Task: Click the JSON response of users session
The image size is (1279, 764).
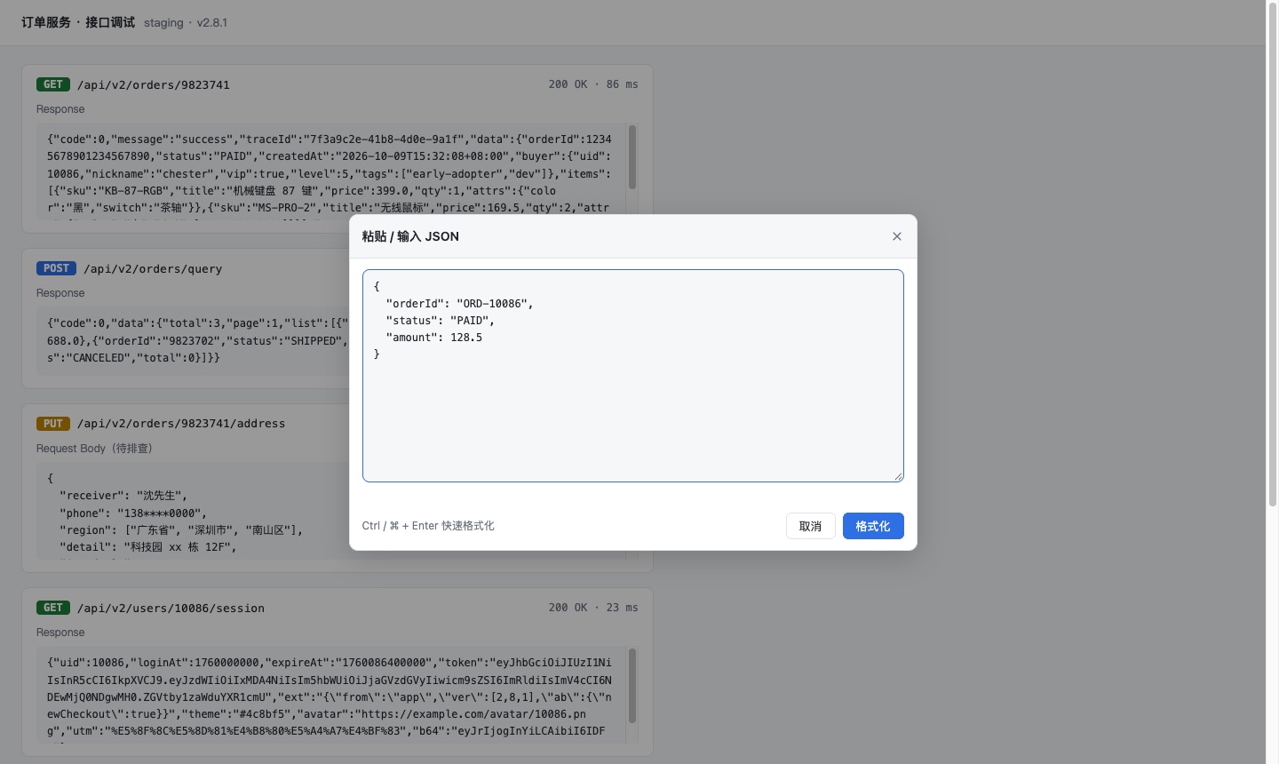Action: click(x=330, y=695)
